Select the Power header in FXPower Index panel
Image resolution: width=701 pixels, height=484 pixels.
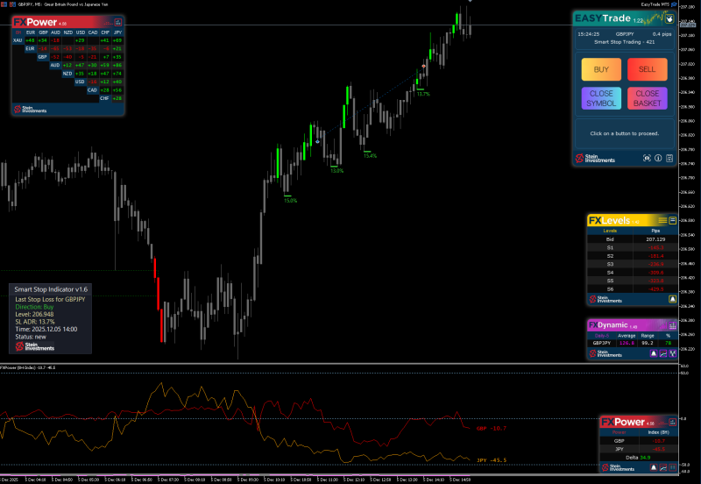(619, 432)
